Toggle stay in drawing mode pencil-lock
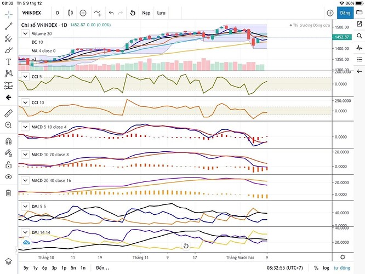This screenshot has width=365, height=274. tap(9, 153)
